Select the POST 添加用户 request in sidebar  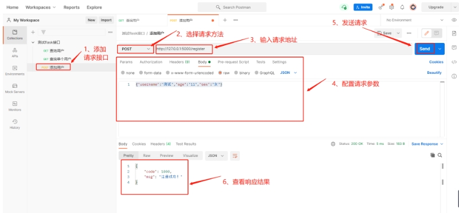click(x=71, y=68)
